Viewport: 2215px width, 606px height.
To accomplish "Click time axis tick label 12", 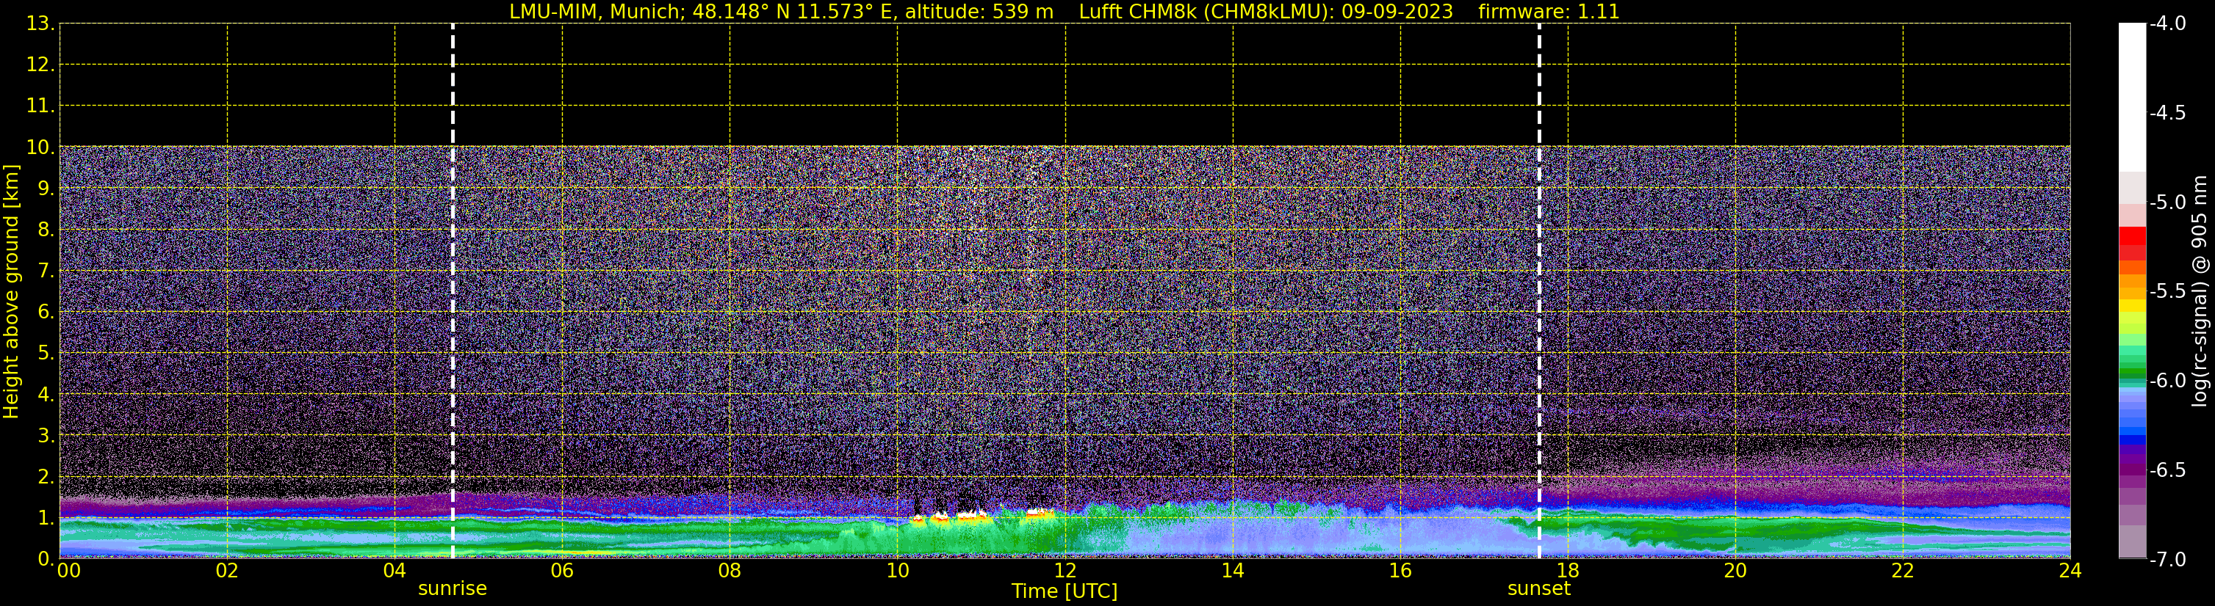I will pyautogui.click(x=1065, y=571).
